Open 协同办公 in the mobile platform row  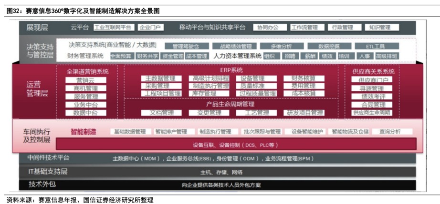pyautogui.click(x=266, y=28)
